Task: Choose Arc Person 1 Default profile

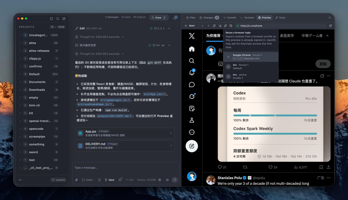Action: point(251,66)
